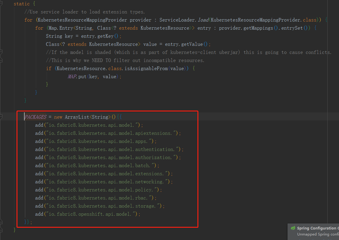Click the 'model.networking.' add line
Image resolution: width=339 pixels, height=240 pixels.
[x=104, y=182]
